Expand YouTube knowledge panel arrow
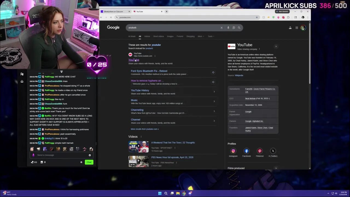Image resolution: width=350 pixels, height=197 pixels. (276, 47)
